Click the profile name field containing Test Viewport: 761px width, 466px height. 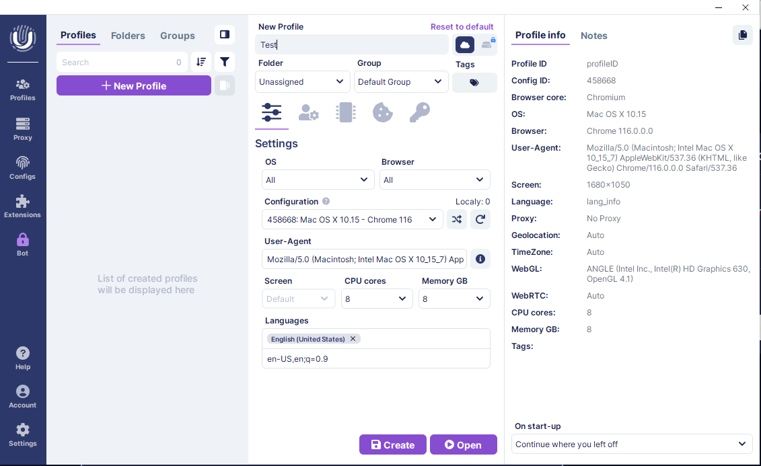click(x=352, y=45)
